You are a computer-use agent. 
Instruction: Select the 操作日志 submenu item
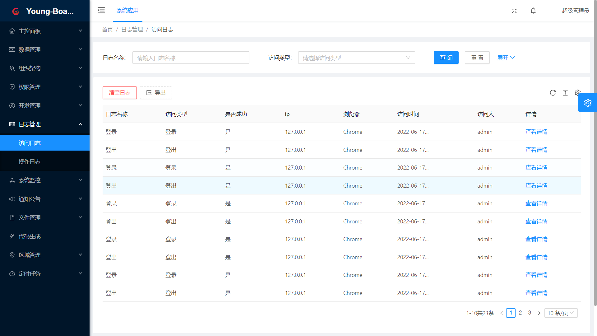(x=30, y=161)
